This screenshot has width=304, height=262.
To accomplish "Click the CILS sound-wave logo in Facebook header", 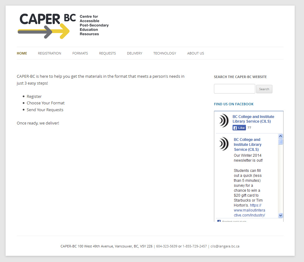I will point(224,120).
